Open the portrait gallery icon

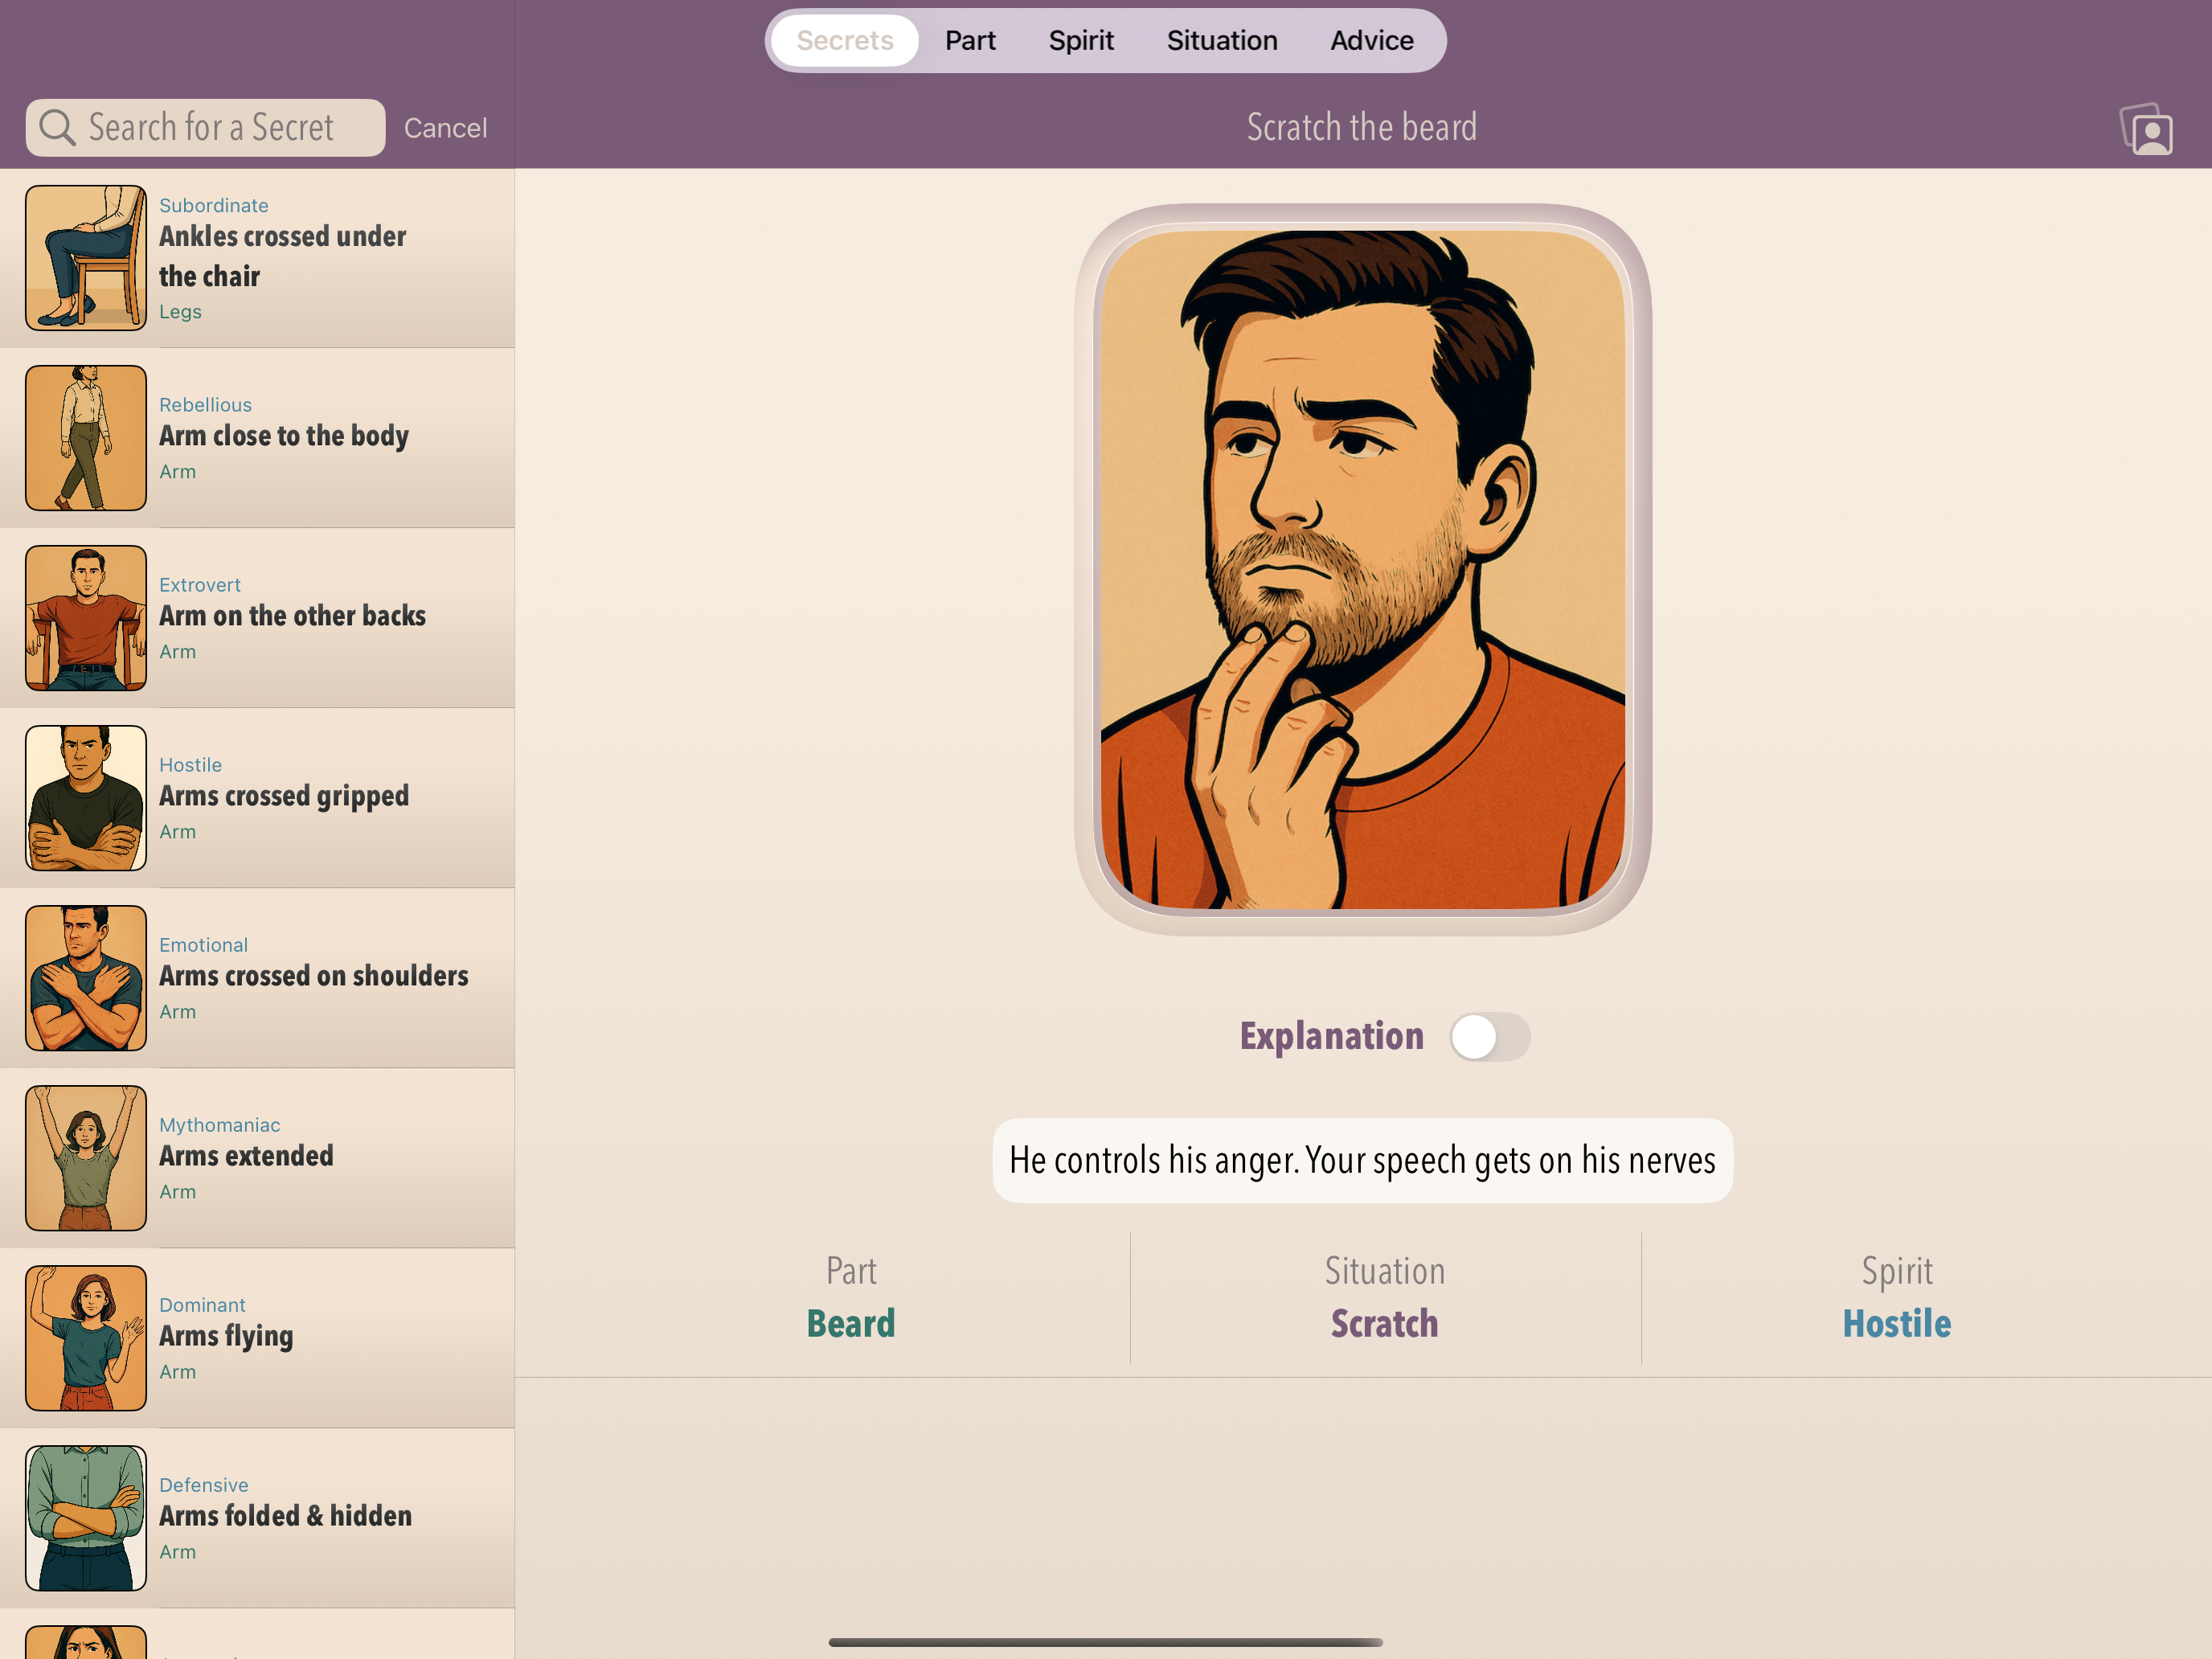[x=2146, y=130]
